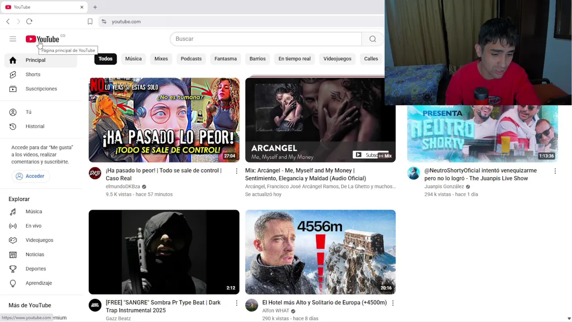
Task: Open options menu for SANGRE type beat video
Action: (236, 303)
